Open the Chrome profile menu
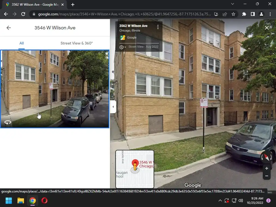 point(261,14)
